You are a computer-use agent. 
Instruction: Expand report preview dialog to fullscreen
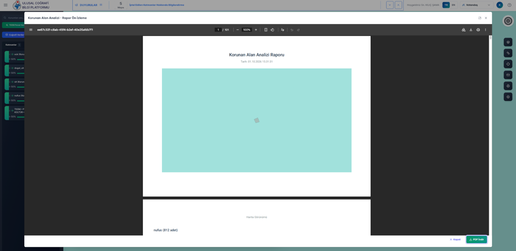point(480,18)
